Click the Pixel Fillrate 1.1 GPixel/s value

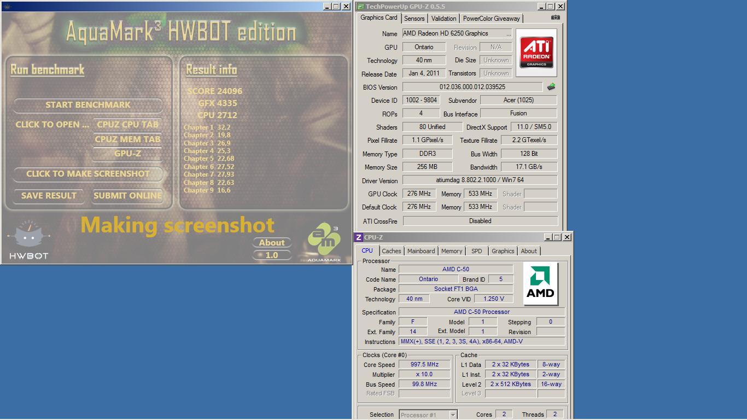point(427,140)
